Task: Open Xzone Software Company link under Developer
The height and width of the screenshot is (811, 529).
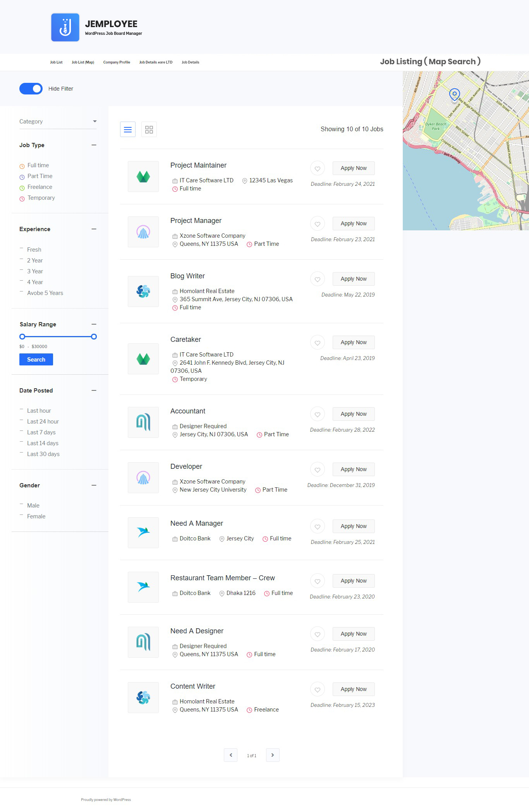Action: click(x=212, y=482)
